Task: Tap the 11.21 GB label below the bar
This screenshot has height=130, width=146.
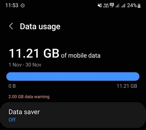Action: [127, 86]
